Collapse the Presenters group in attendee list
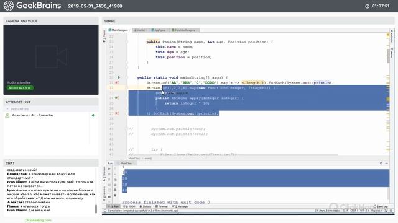The height and width of the screenshot is (223, 398). point(7,109)
